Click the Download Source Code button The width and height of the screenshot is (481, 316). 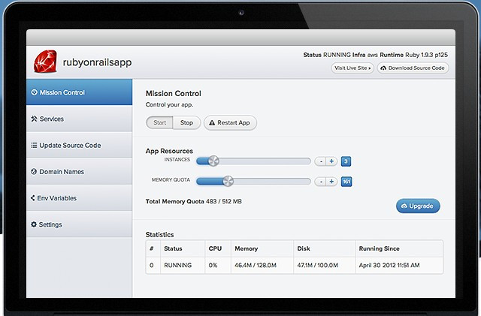[x=413, y=68]
